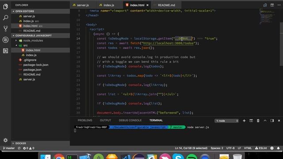Open editor More Actions ellipsis menu
This screenshot has width=283, height=159.
point(279,5)
